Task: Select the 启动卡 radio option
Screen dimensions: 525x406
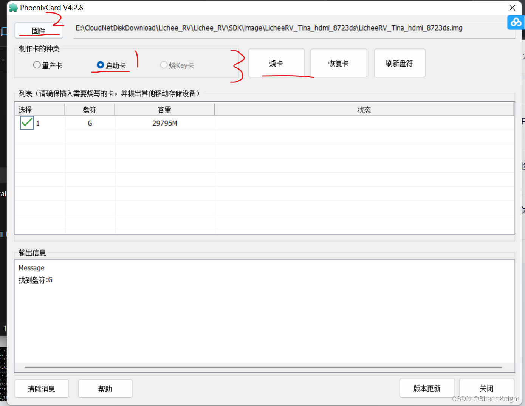Action: click(x=111, y=65)
